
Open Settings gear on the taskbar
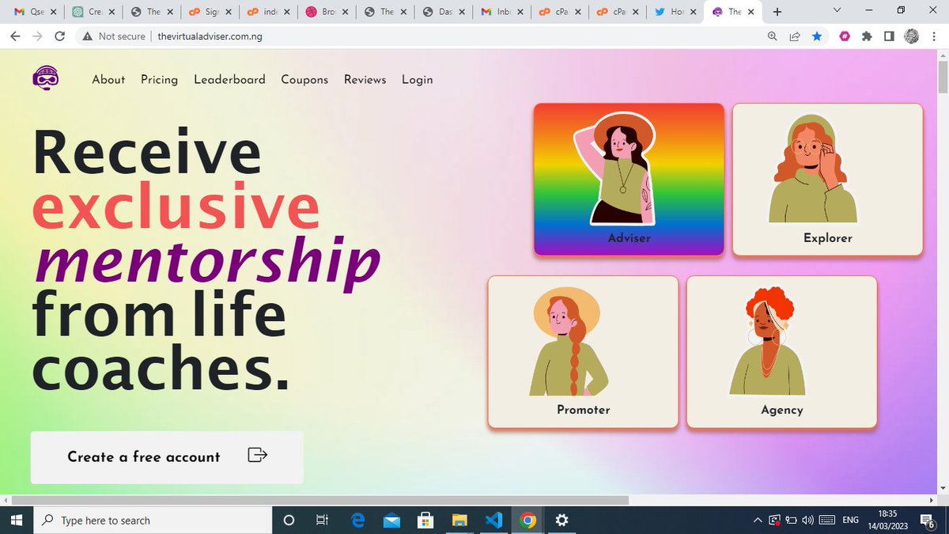[x=562, y=521]
